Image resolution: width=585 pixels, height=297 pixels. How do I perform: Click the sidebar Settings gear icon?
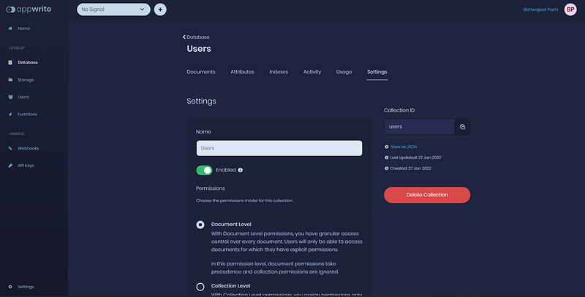tap(10, 287)
